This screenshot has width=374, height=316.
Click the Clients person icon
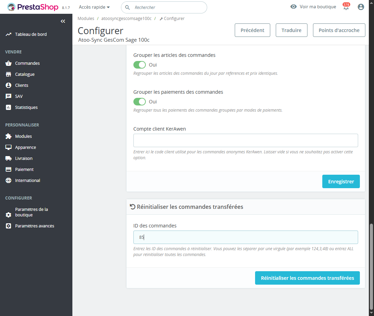[x=9, y=85]
